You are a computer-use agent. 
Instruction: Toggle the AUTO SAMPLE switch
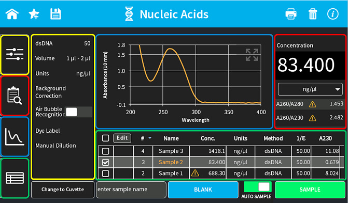[x=257, y=187]
